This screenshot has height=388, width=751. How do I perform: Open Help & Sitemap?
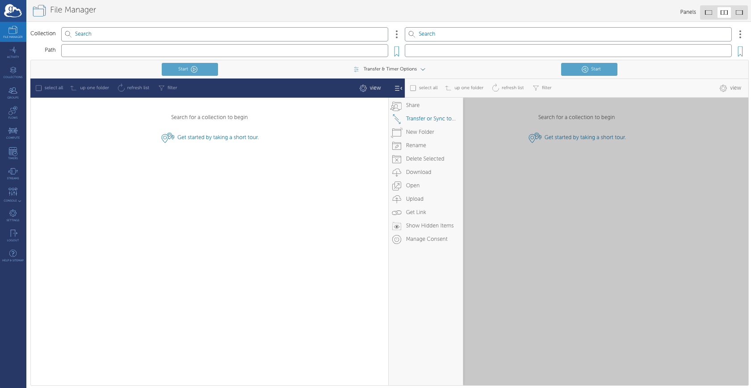point(13,256)
